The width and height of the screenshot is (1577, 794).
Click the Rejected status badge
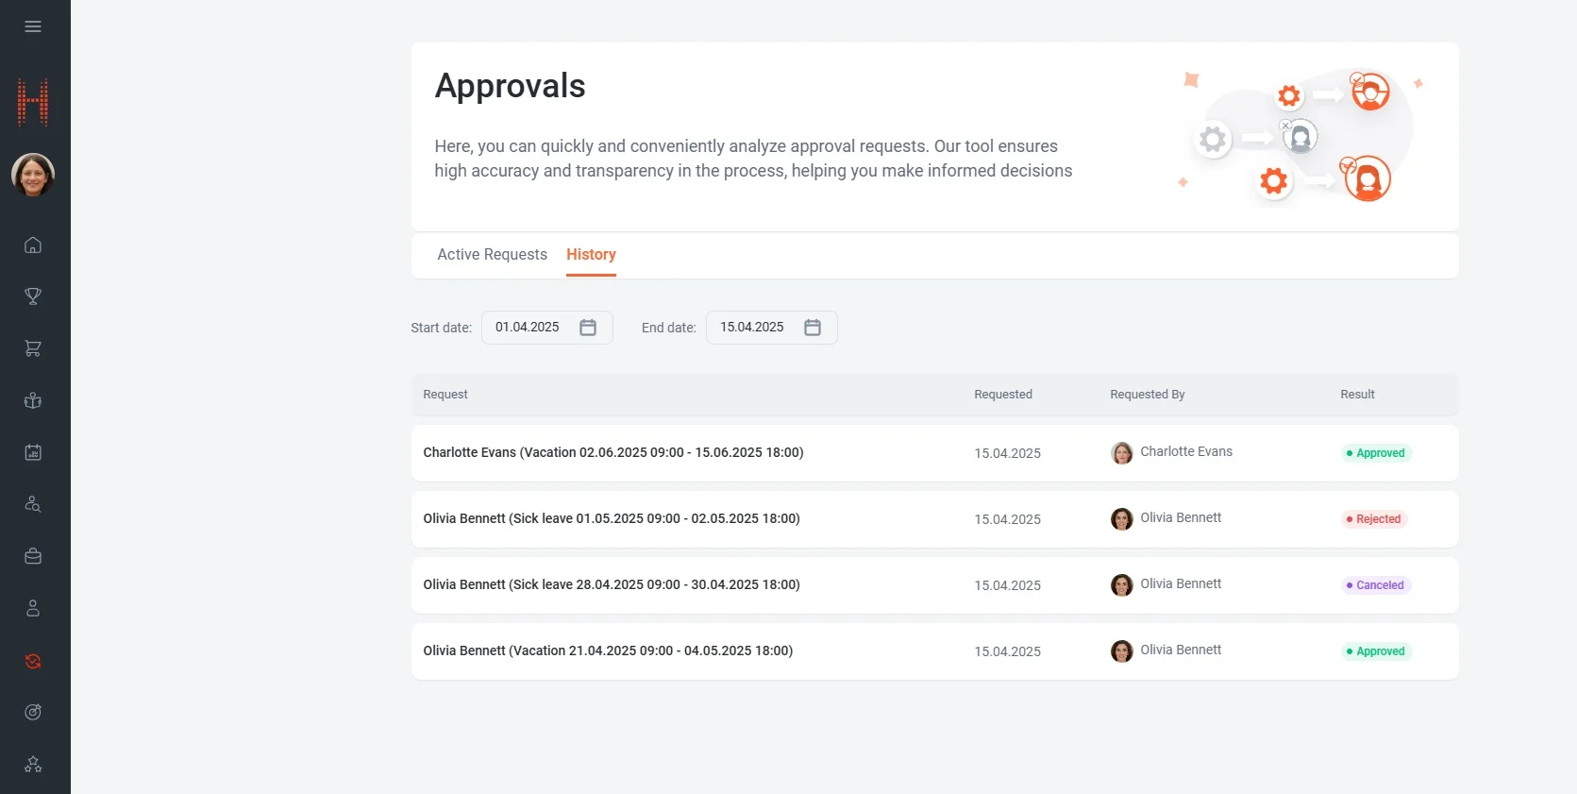(1374, 519)
